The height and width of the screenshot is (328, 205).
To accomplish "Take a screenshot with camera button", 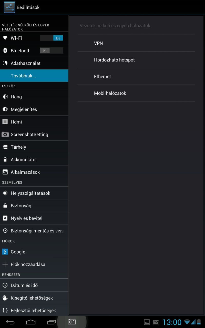I will [72, 322].
